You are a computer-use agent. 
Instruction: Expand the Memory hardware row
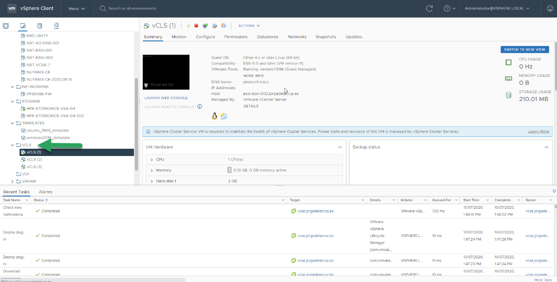[x=152, y=170]
